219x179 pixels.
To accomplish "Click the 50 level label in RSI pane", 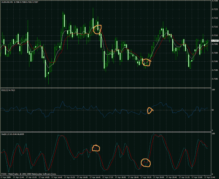I will (213, 110).
